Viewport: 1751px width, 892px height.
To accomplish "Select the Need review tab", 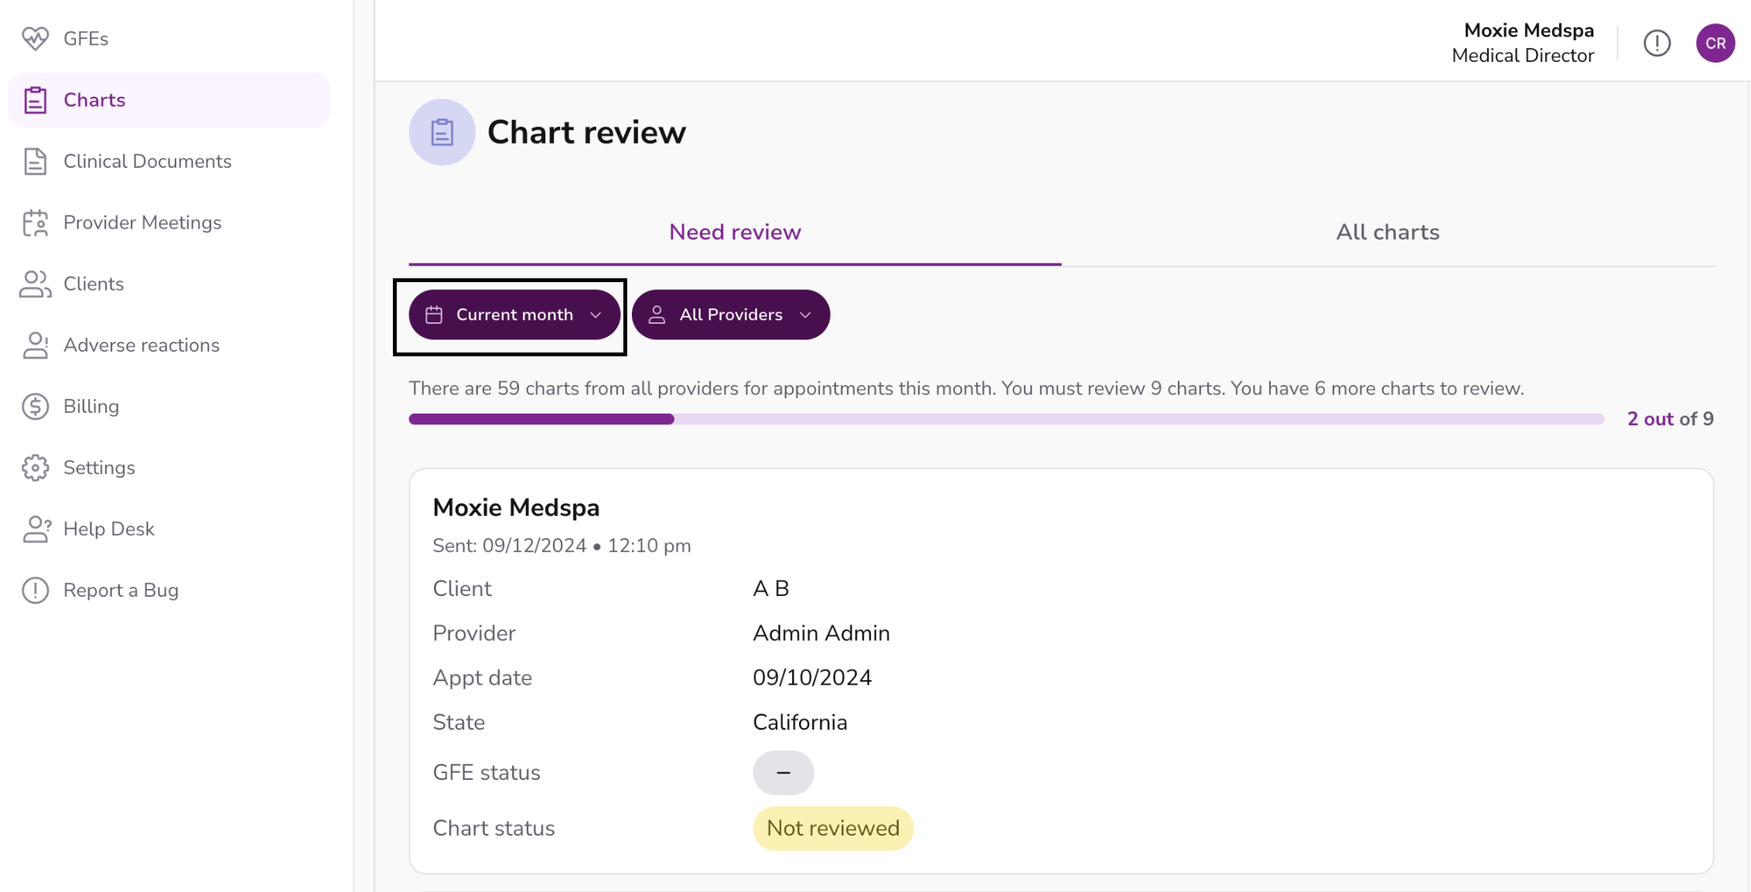I will 735,232.
